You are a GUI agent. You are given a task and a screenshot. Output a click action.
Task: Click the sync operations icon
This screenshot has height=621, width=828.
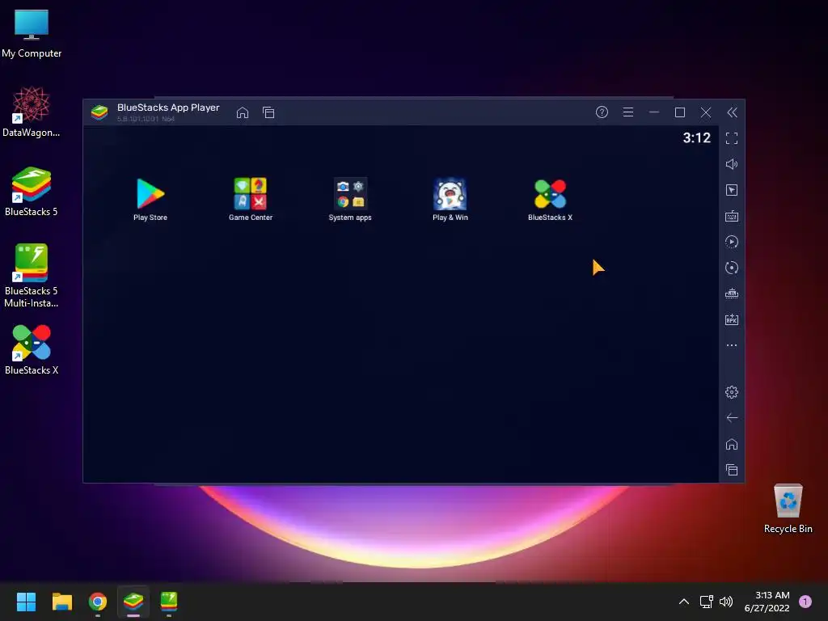pos(731,268)
